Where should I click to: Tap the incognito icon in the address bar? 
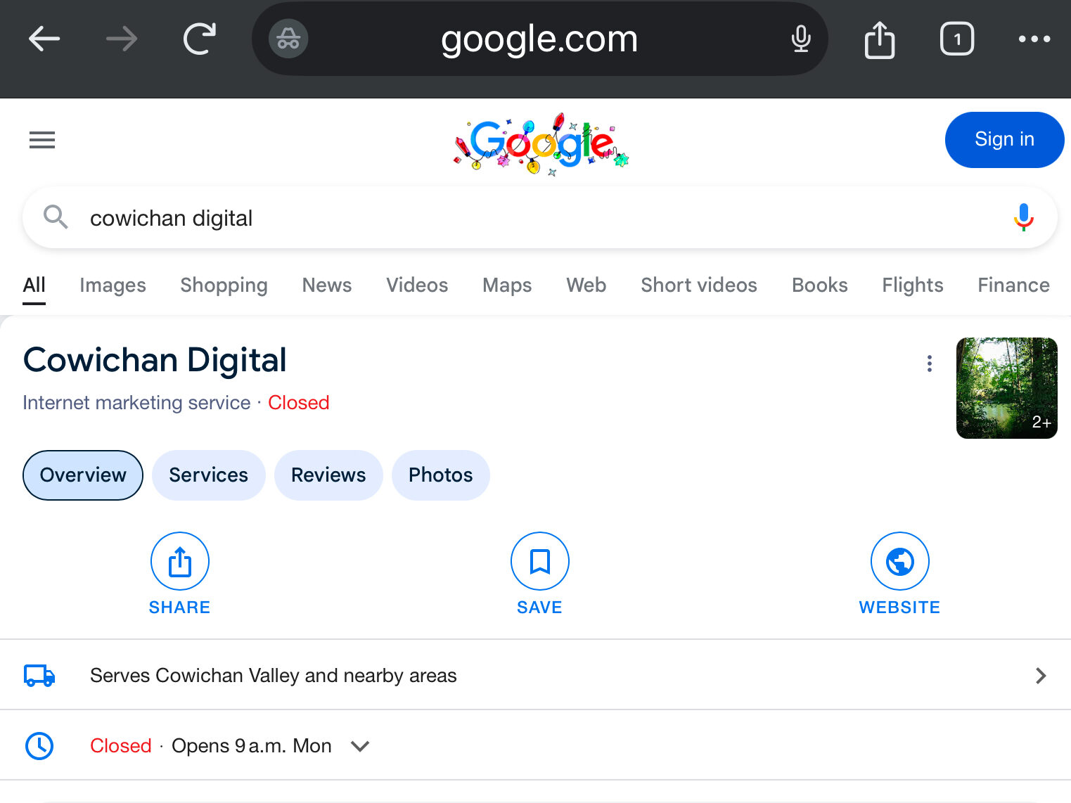coord(288,39)
